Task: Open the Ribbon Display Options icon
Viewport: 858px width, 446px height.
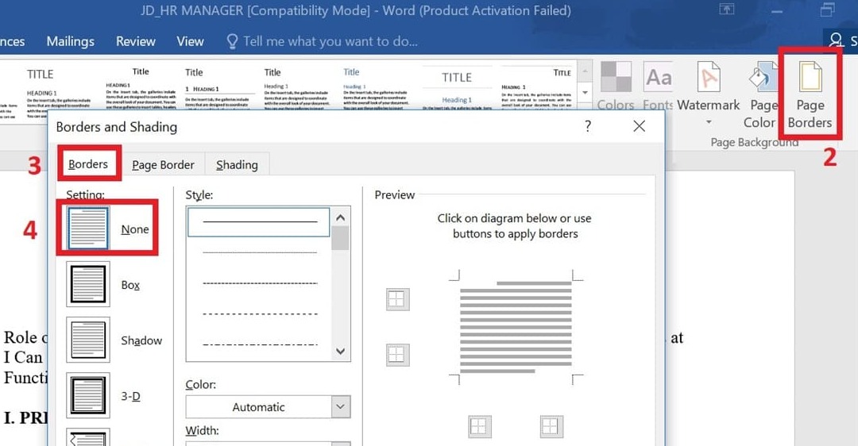Action: coord(727,10)
